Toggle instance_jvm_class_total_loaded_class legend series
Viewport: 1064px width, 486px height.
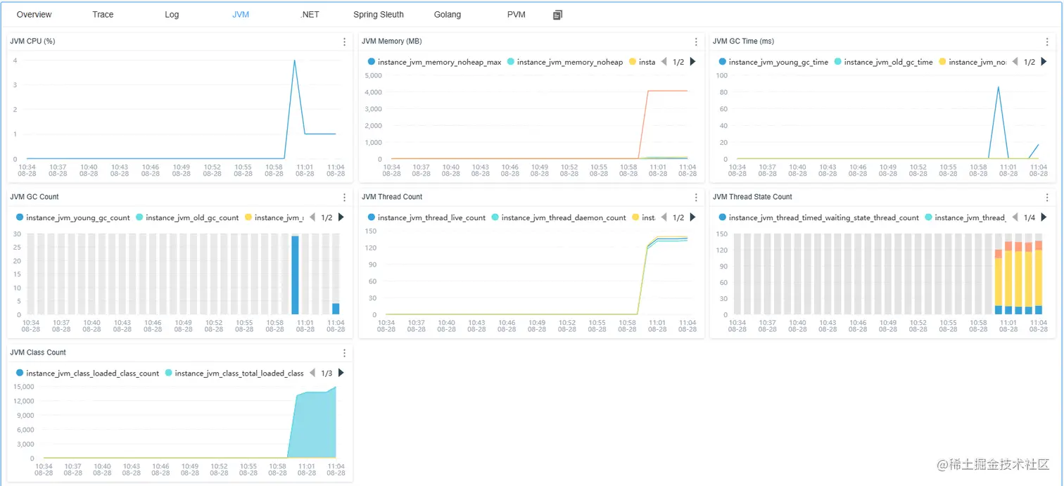click(234, 373)
